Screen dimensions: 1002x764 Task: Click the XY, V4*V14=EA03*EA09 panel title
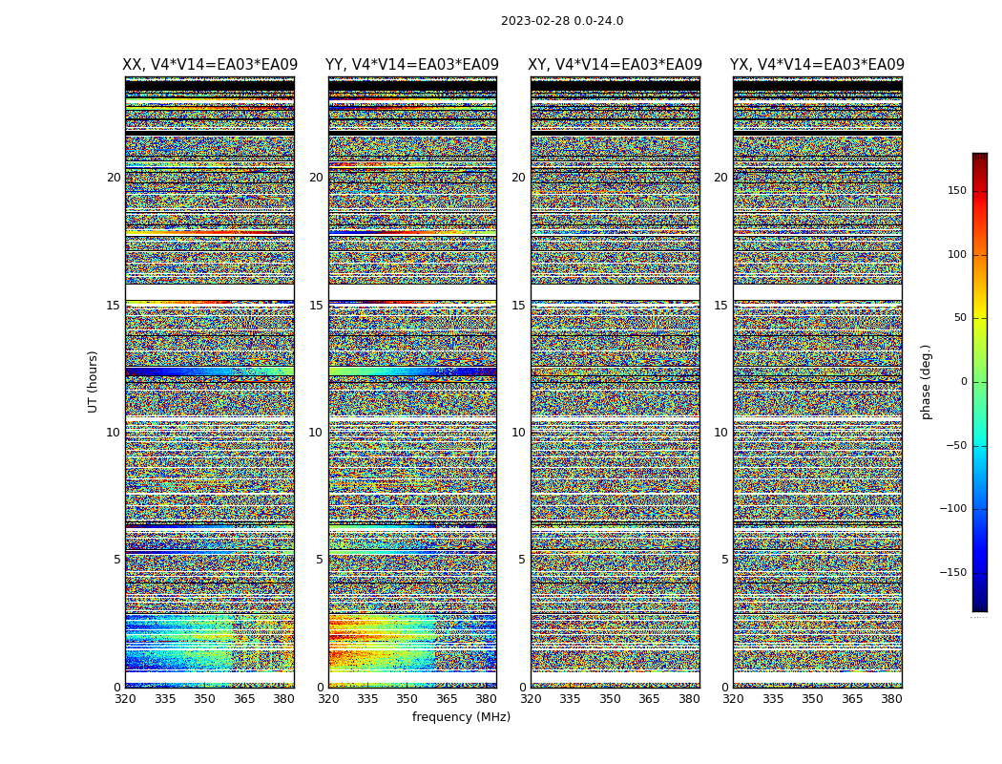[615, 65]
